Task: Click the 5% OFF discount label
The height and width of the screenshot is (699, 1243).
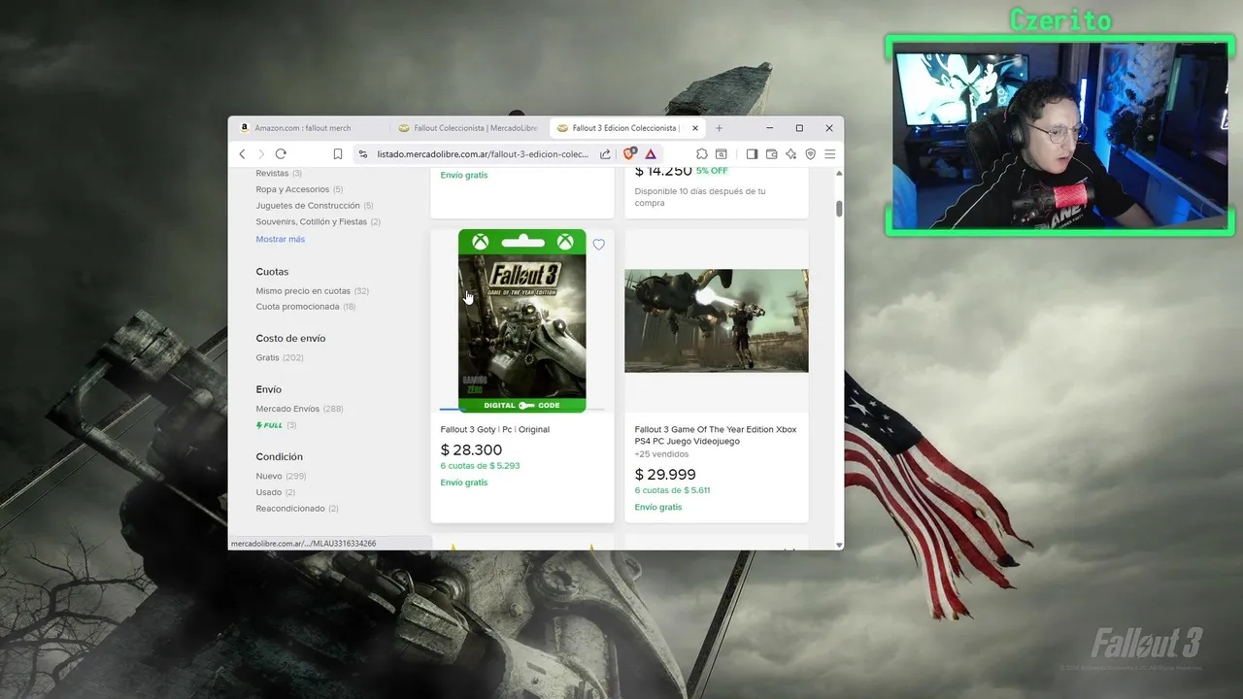Action: click(x=712, y=171)
